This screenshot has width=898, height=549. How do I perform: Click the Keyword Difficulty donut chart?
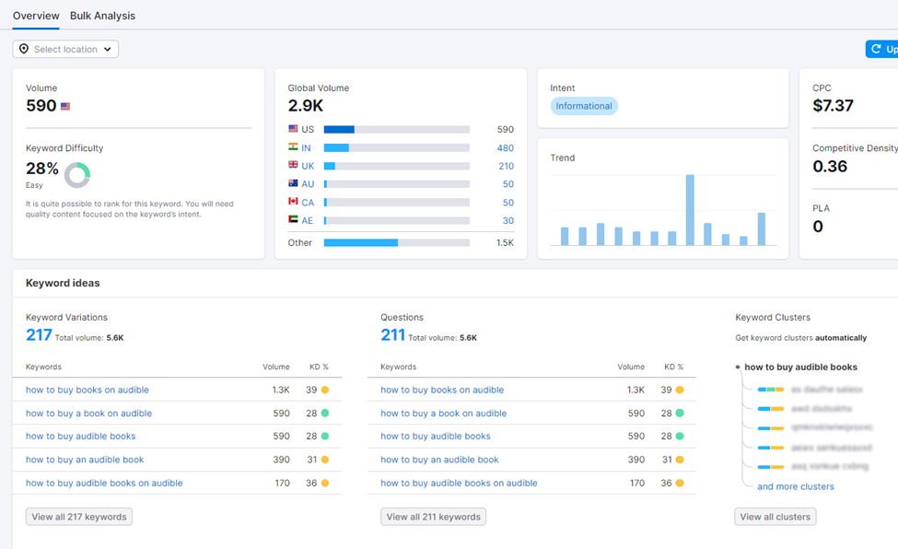click(77, 174)
